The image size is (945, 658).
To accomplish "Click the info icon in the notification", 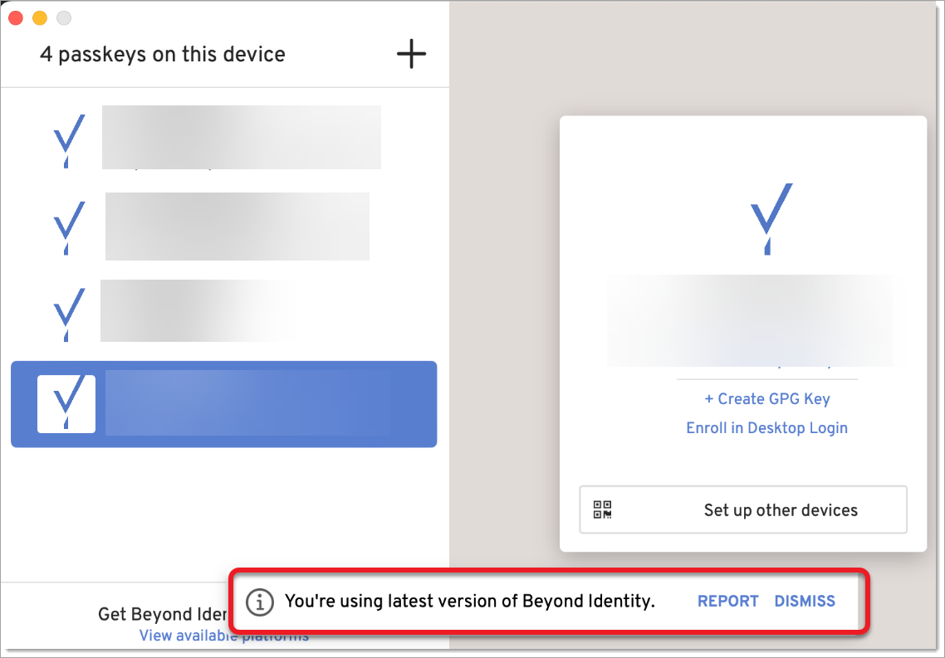I will [x=261, y=602].
